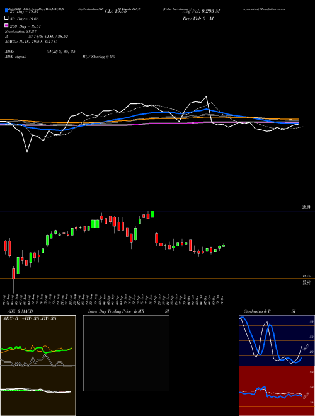Click the 'CL: 19.55' closing price
The height and width of the screenshot is (416, 315).
[116, 11]
